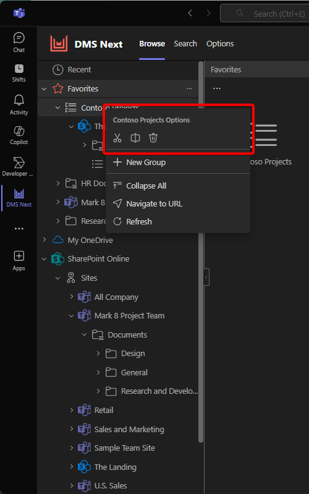Click the Microsoft Teams logo icon
Viewport: 309px width, 494px height.
(19, 13)
